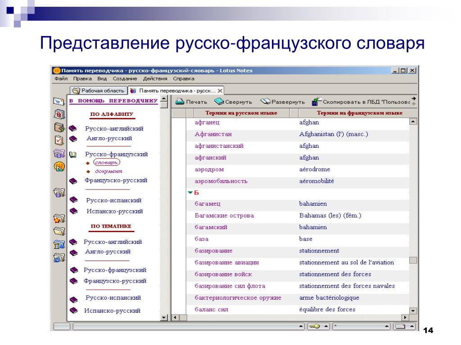Click Скопировать в ЛБД button
This screenshot has height=345, width=461.
click(361, 102)
